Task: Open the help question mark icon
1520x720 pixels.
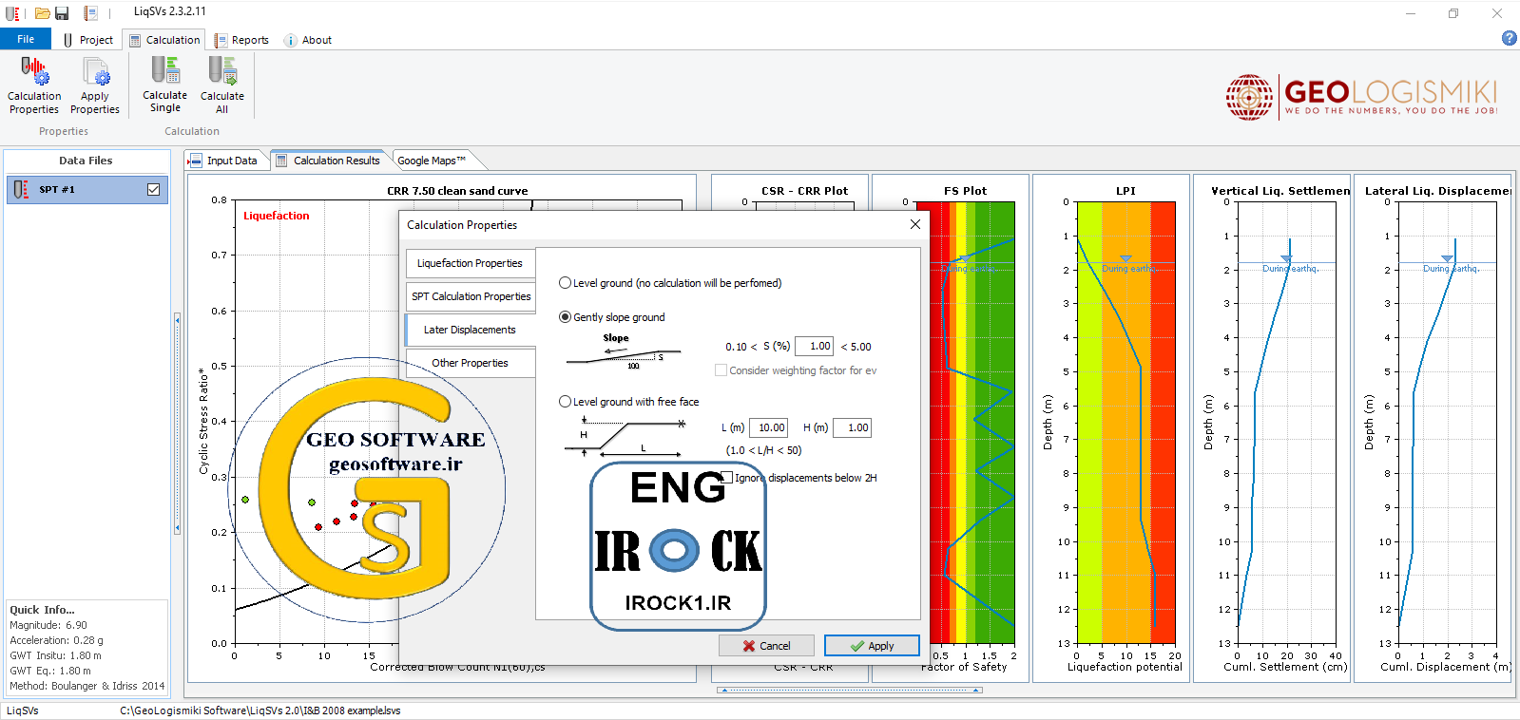Action: coord(1509,38)
